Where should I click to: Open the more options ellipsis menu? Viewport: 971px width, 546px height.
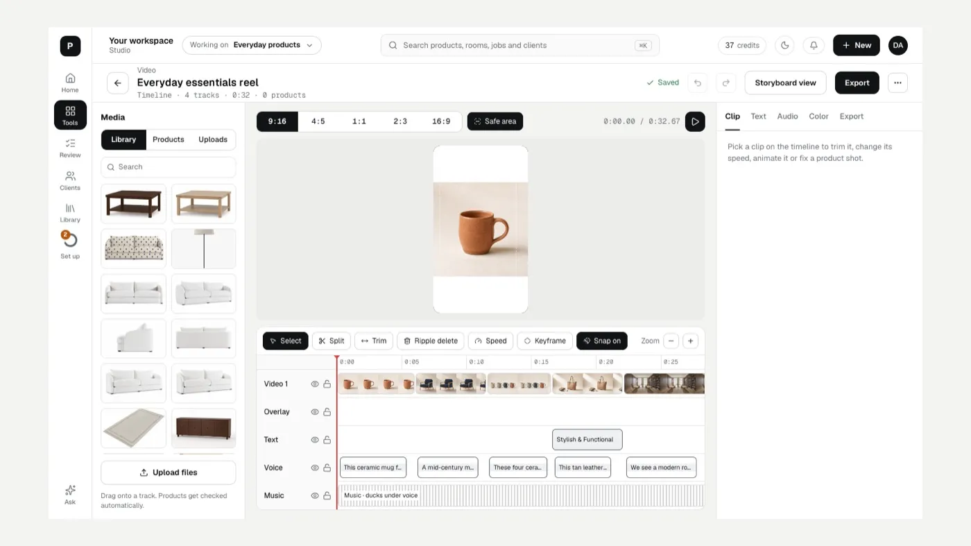897,83
